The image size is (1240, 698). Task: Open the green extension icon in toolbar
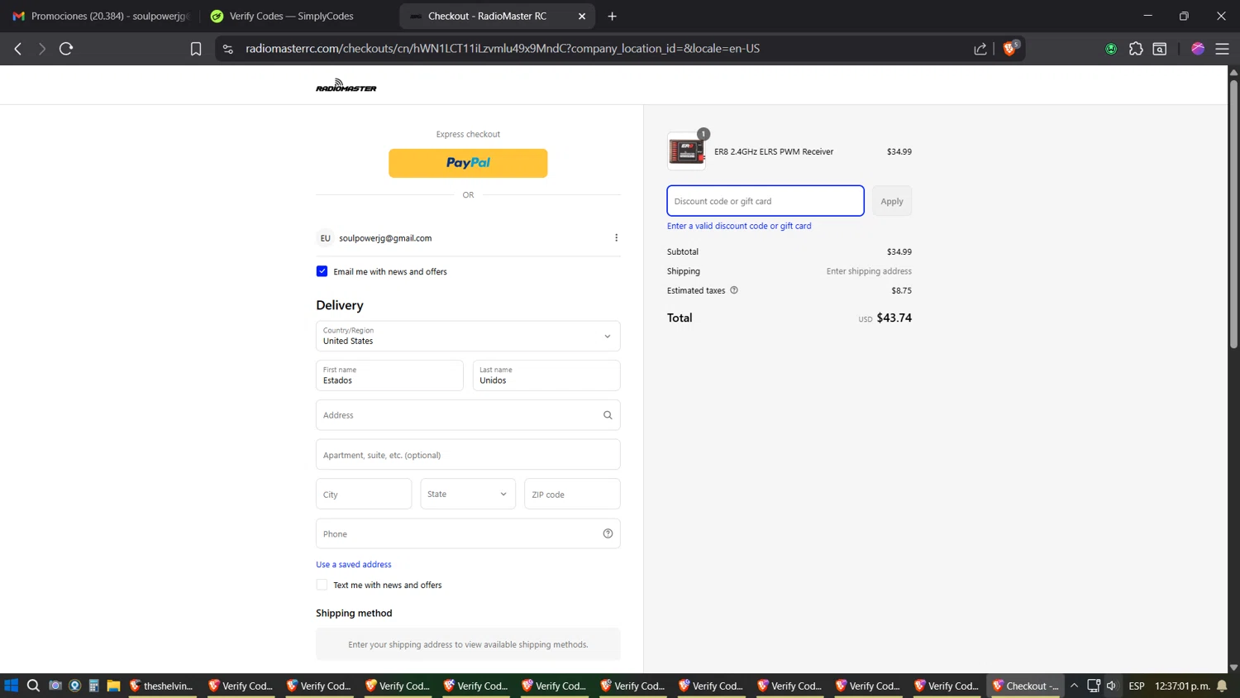coord(1111,49)
